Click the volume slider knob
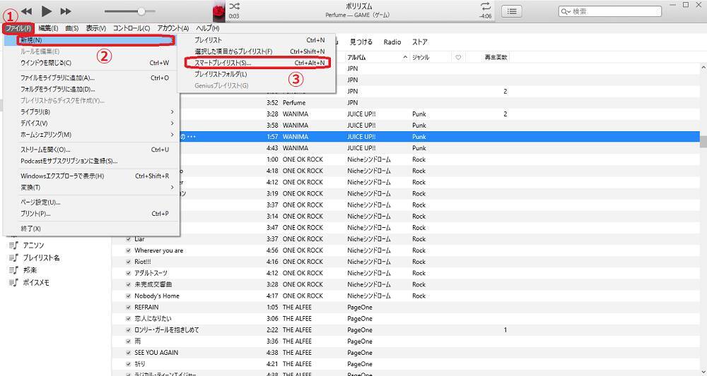 [141, 11]
